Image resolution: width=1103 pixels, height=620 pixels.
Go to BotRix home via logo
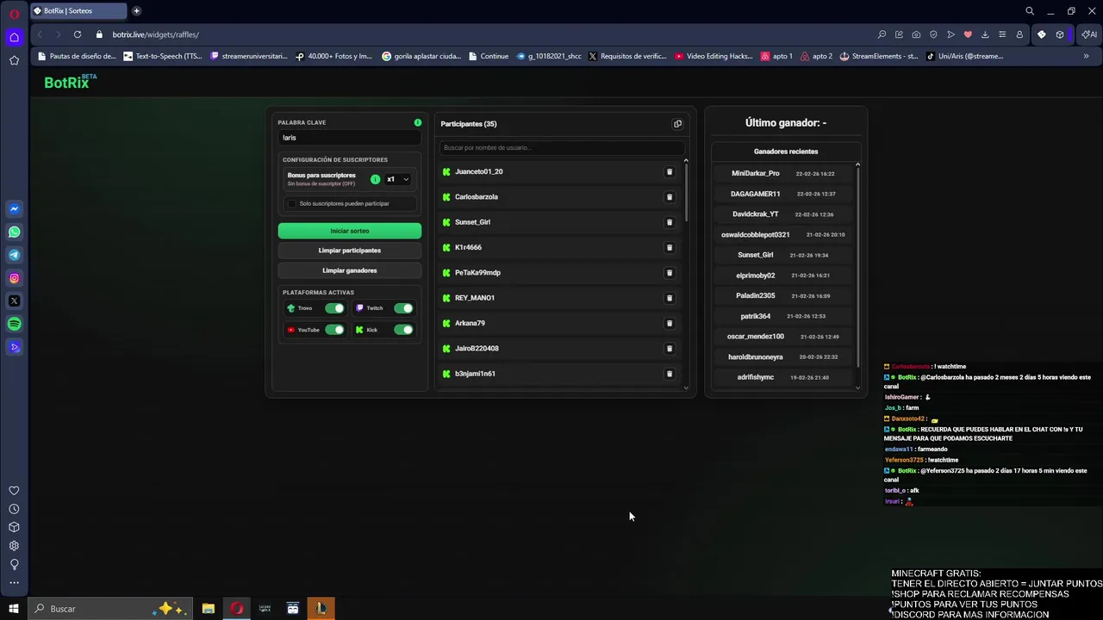70,83
